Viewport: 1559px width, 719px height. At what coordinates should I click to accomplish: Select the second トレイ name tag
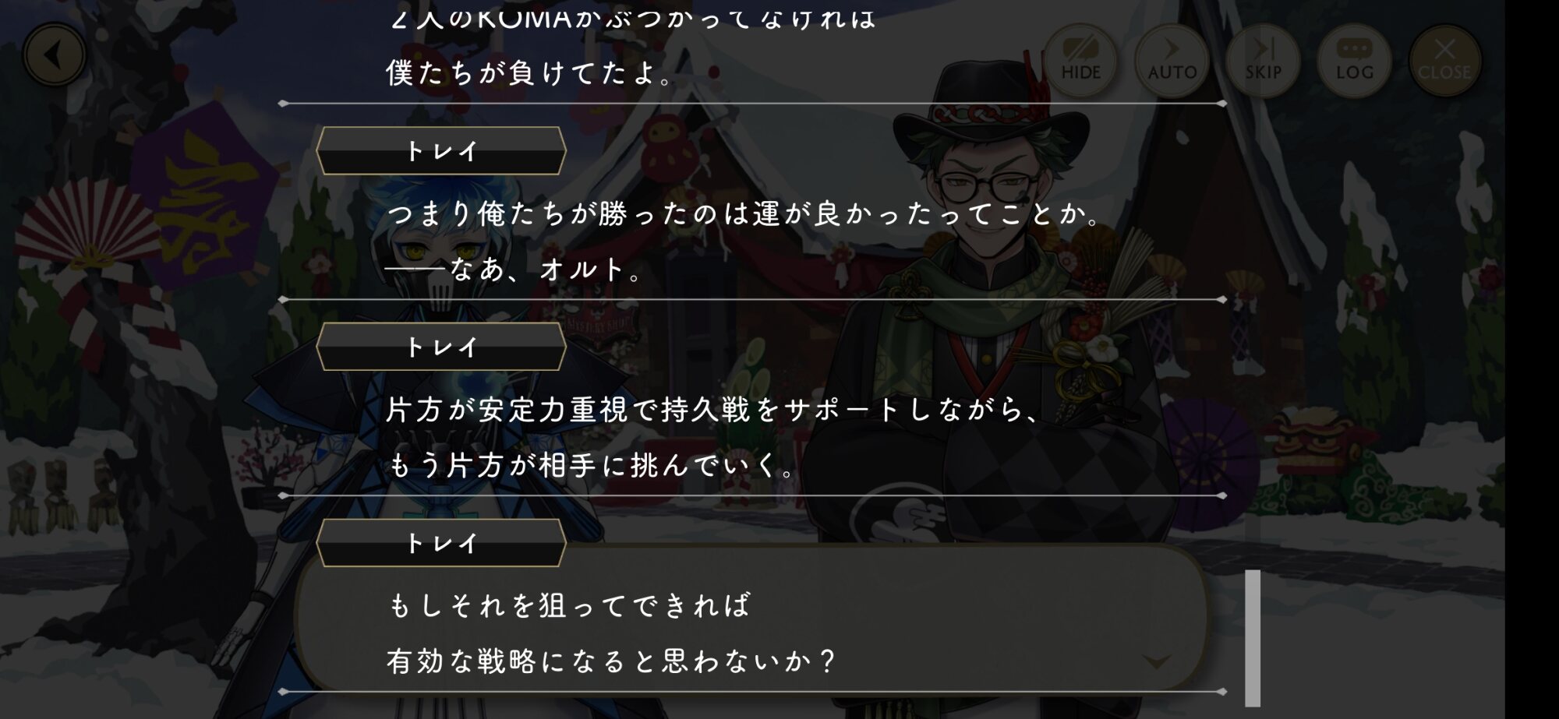point(441,347)
